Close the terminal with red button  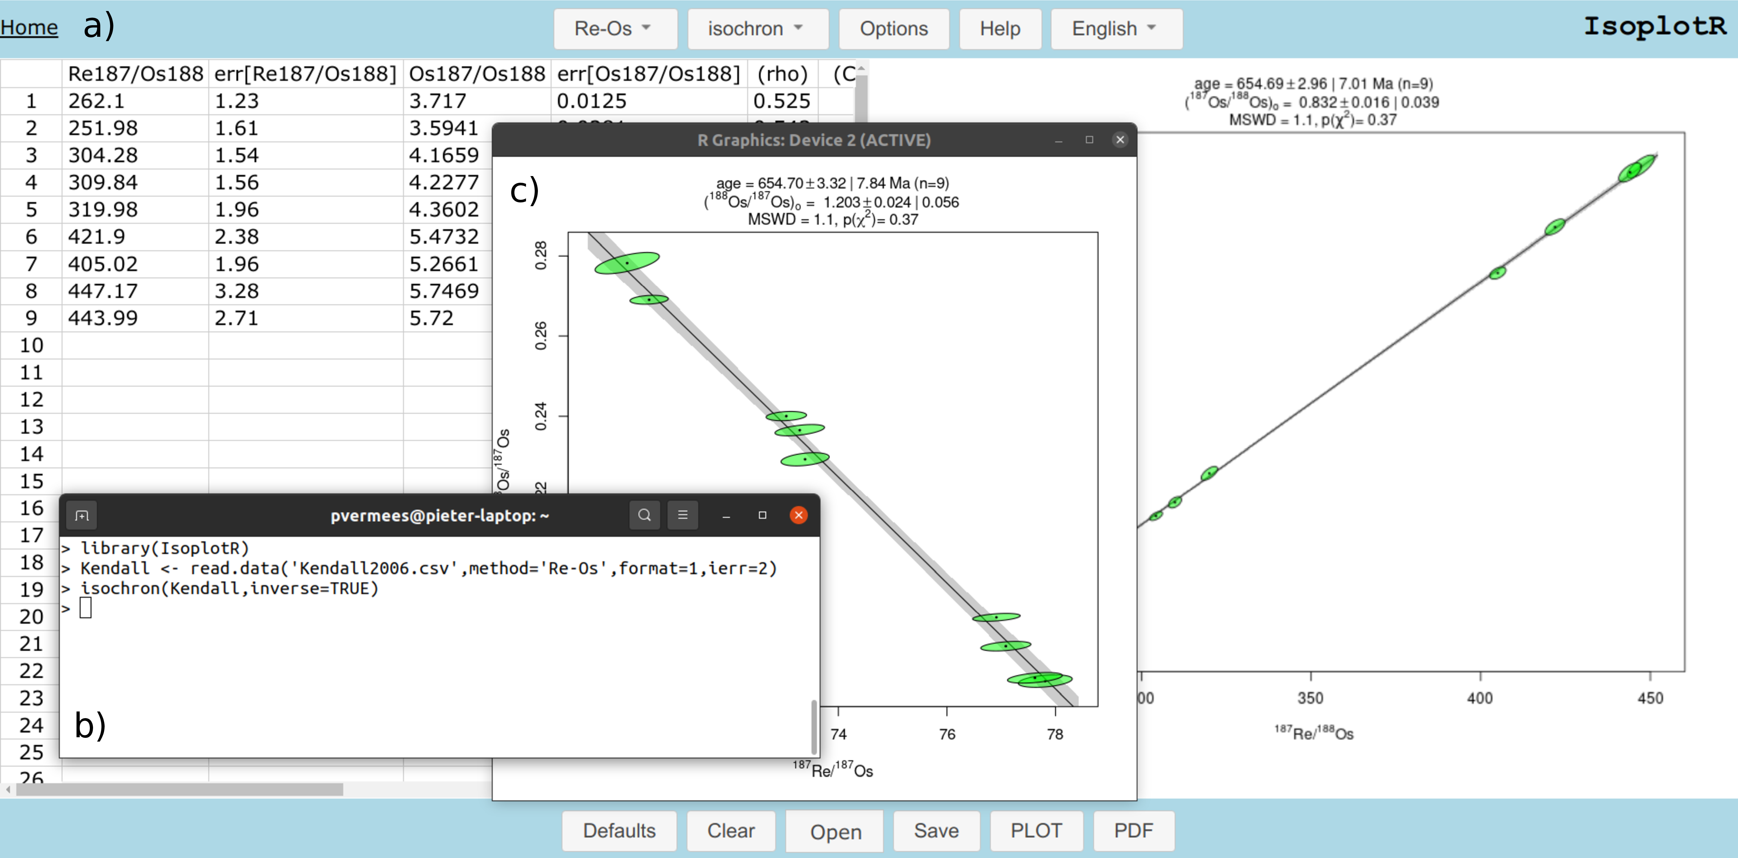tap(798, 516)
